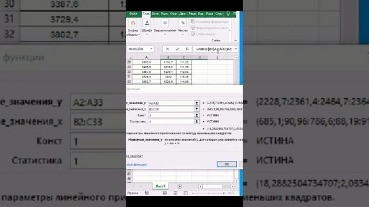The width and height of the screenshot is (369, 207).
Task: Open the Файл tab in Excel
Action: [x=133, y=14]
